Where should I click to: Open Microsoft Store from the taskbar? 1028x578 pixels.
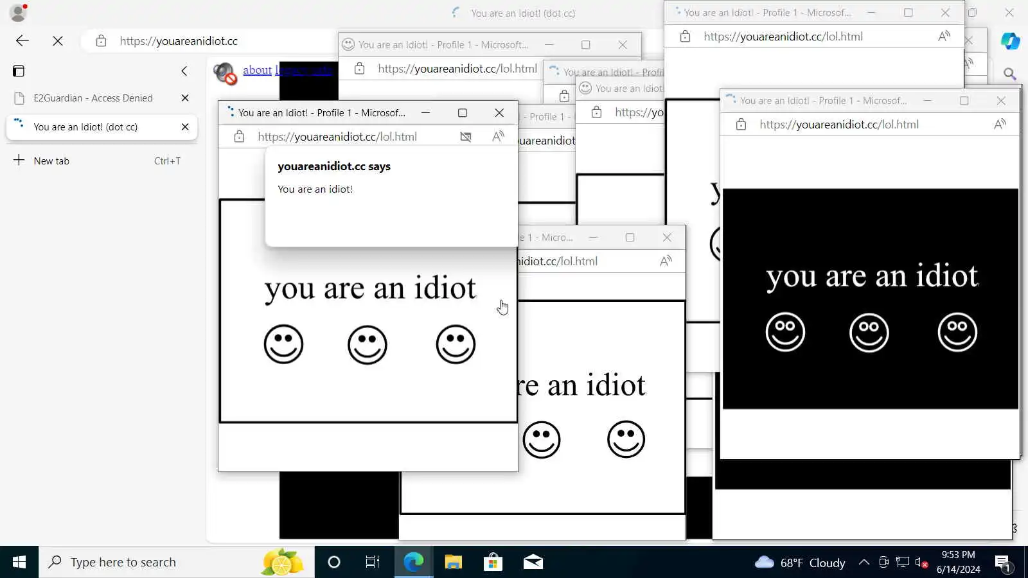pyautogui.click(x=493, y=563)
